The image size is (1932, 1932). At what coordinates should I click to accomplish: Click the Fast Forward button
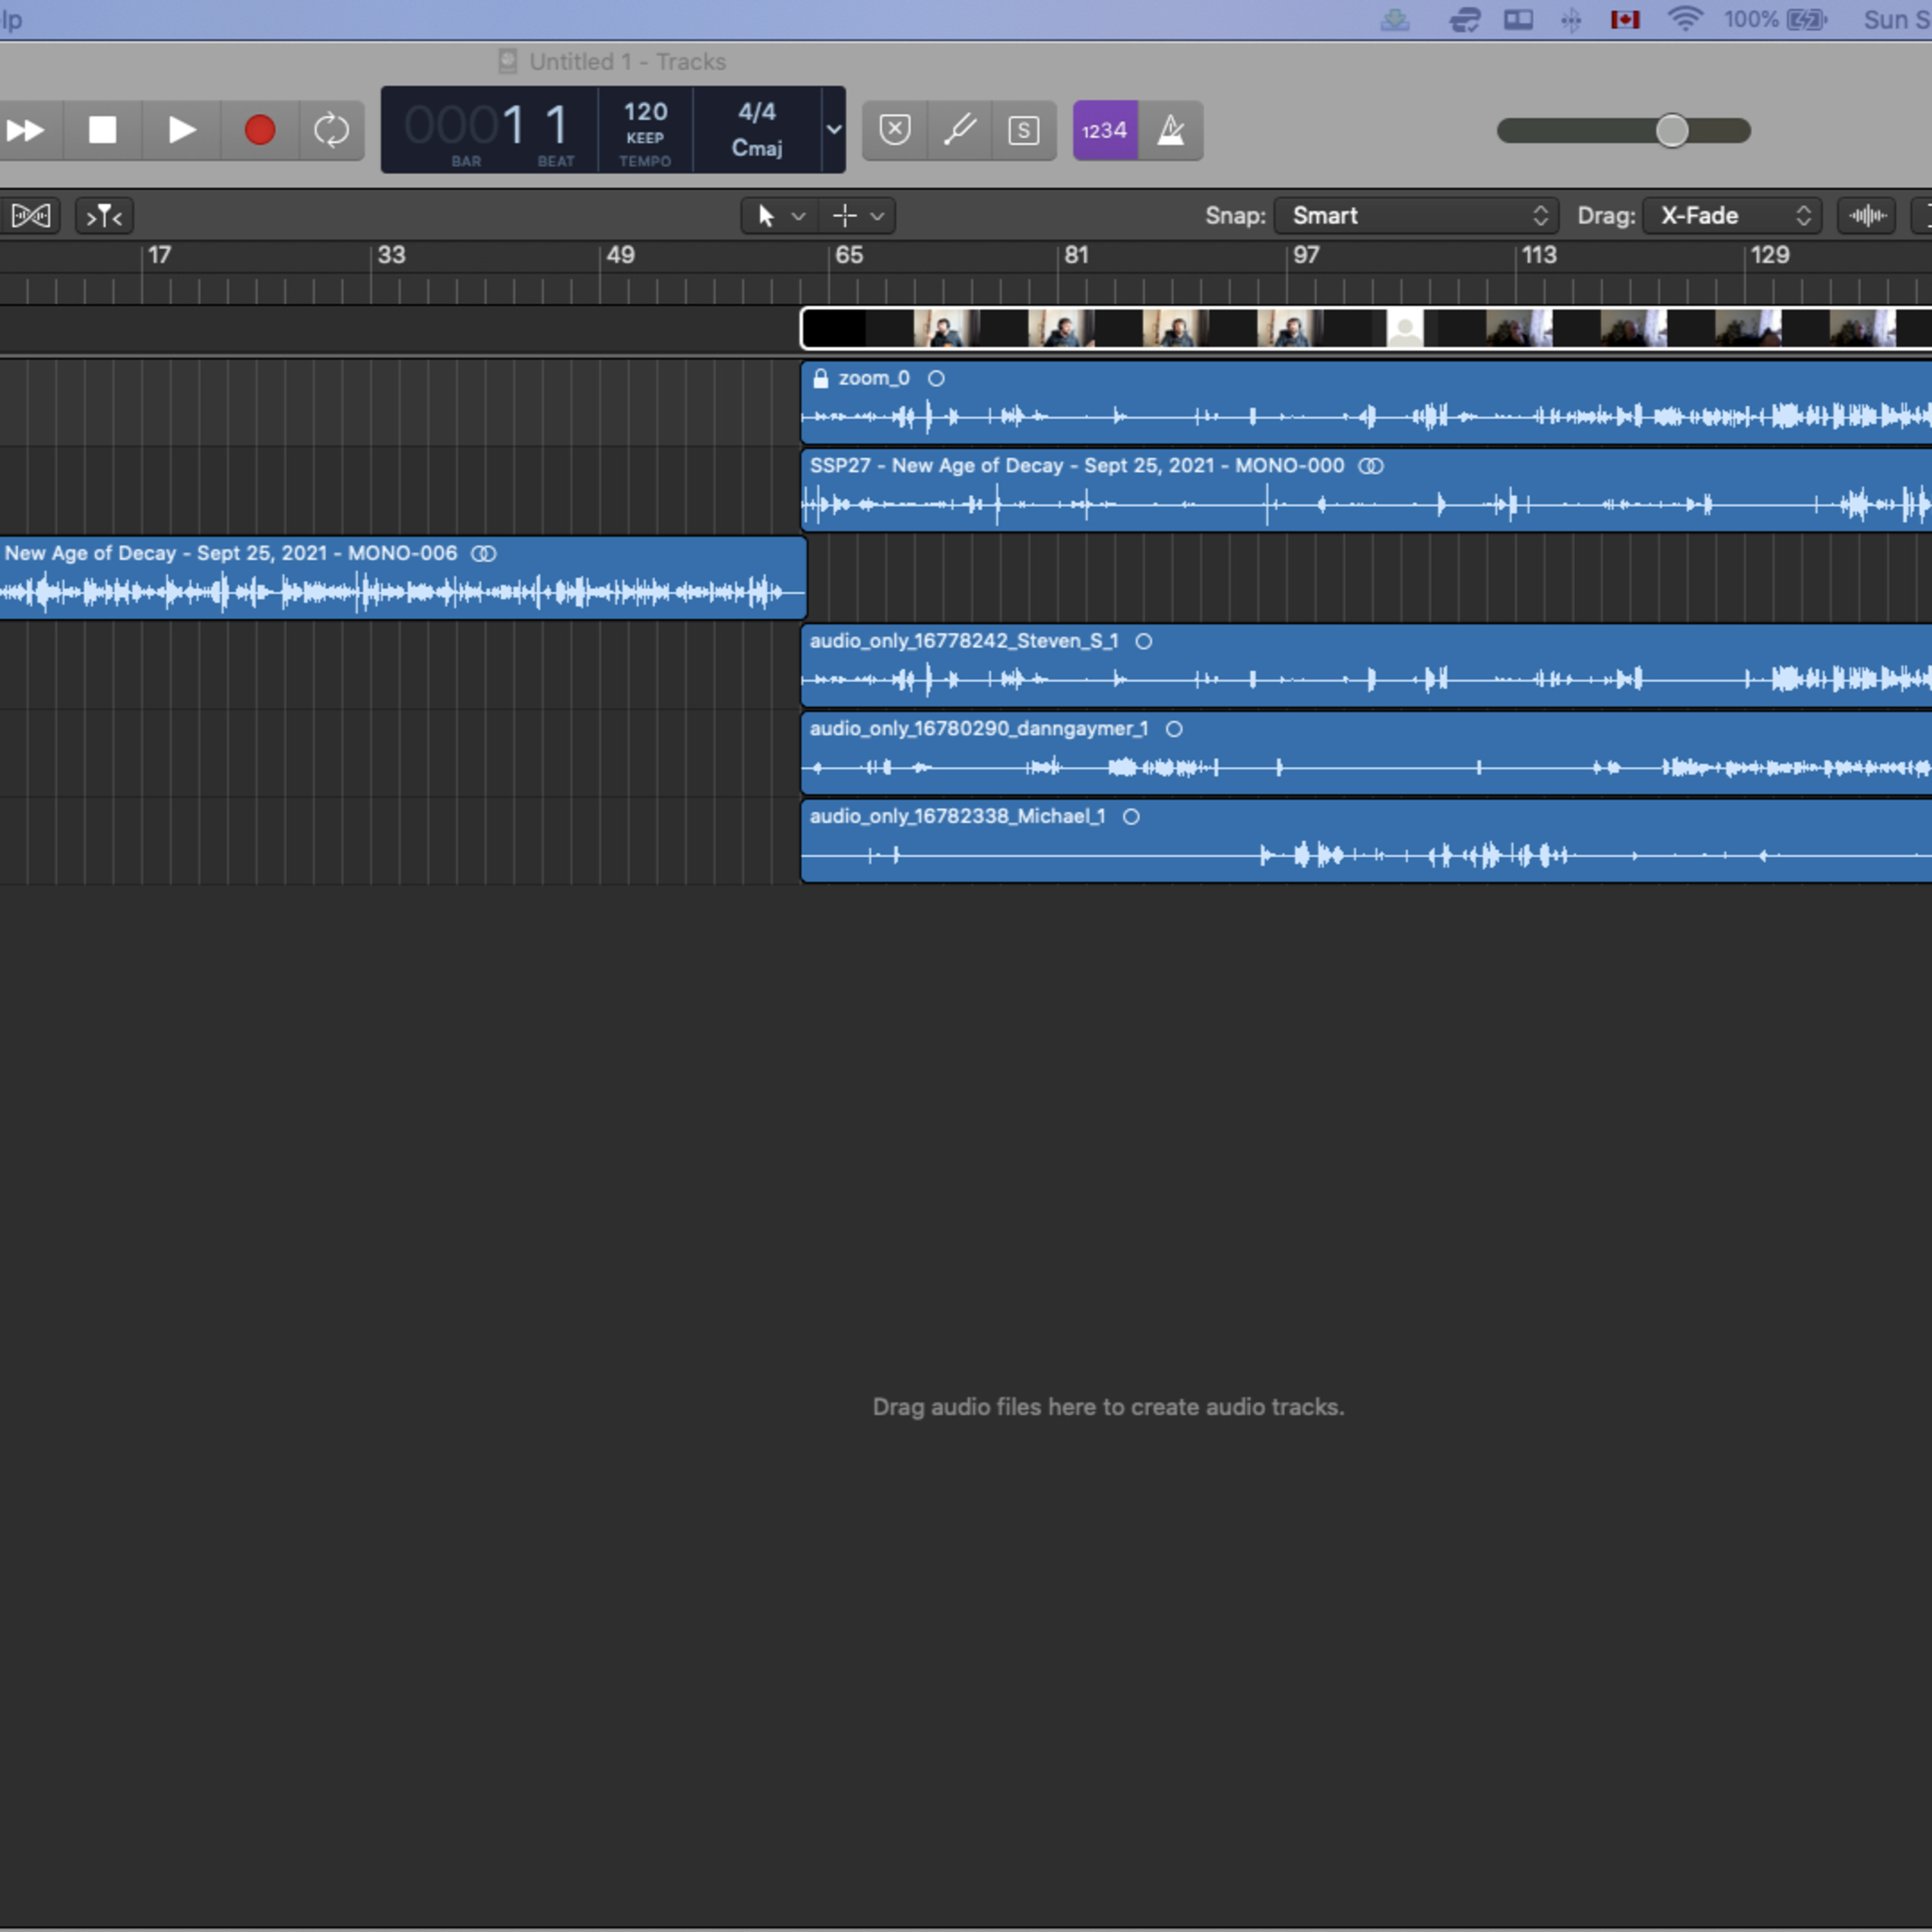(26, 130)
